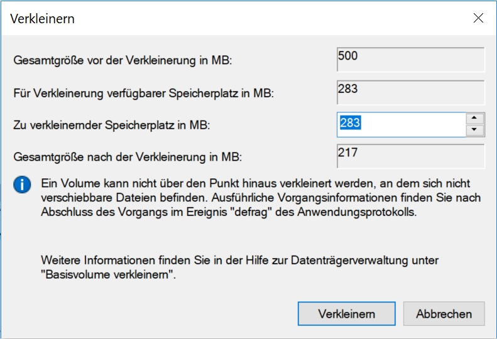The height and width of the screenshot is (339, 497).
Task: Click the Verkleinern button to shrink
Action: click(346, 314)
